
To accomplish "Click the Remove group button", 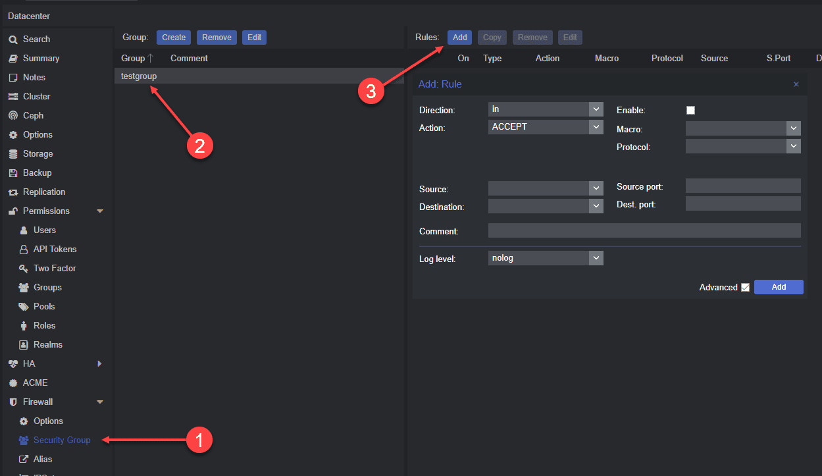I will click(x=217, y=38).
